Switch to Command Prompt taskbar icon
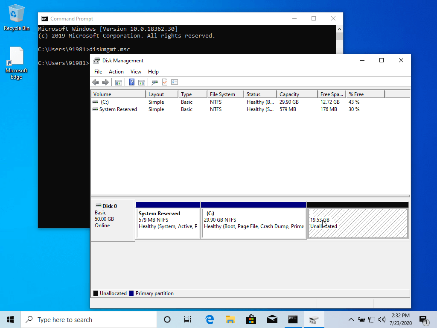This screenshot has width=437, height=328. (293, 319)
